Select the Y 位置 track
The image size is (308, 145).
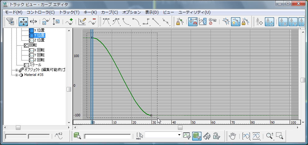(39, 35)
